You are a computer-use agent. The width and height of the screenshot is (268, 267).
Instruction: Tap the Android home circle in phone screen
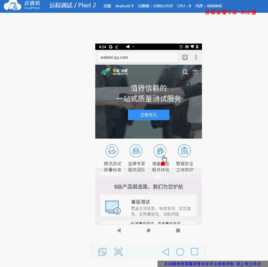point(149,230)
